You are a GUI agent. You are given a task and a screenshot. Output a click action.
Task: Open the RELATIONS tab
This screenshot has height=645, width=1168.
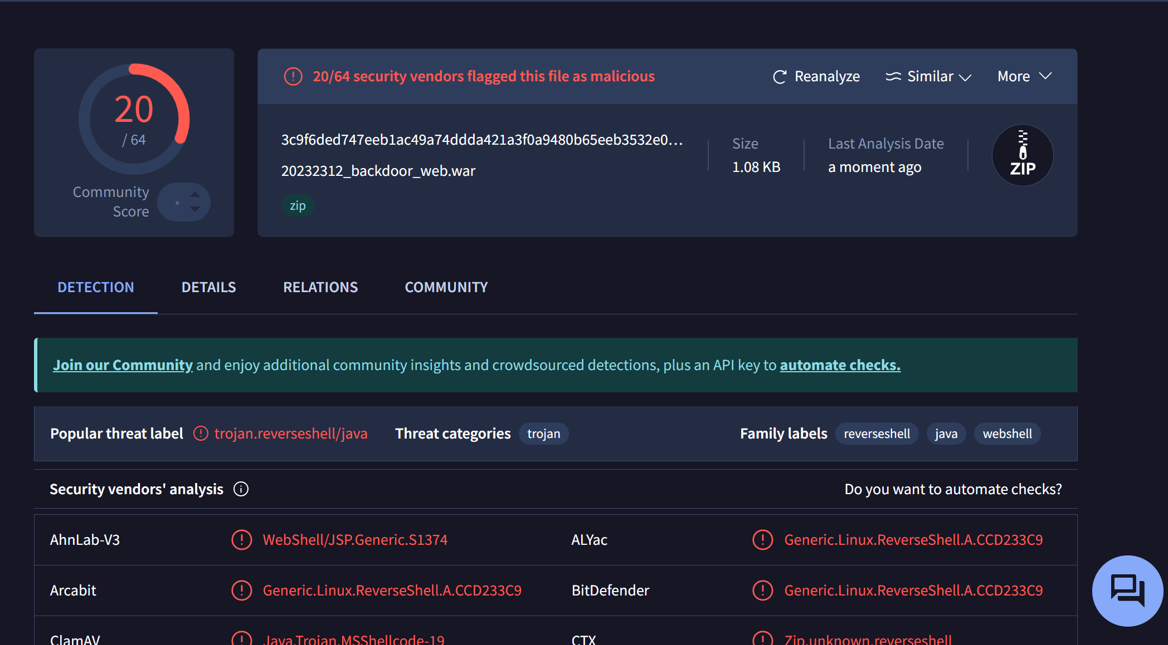pyautogui.click(x=320, y=287)
